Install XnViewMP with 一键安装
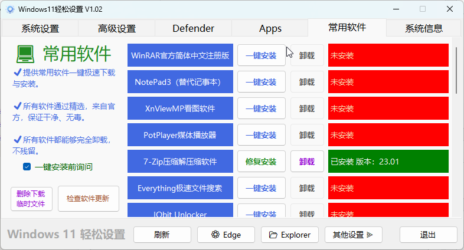 click(x=262, y=108)
